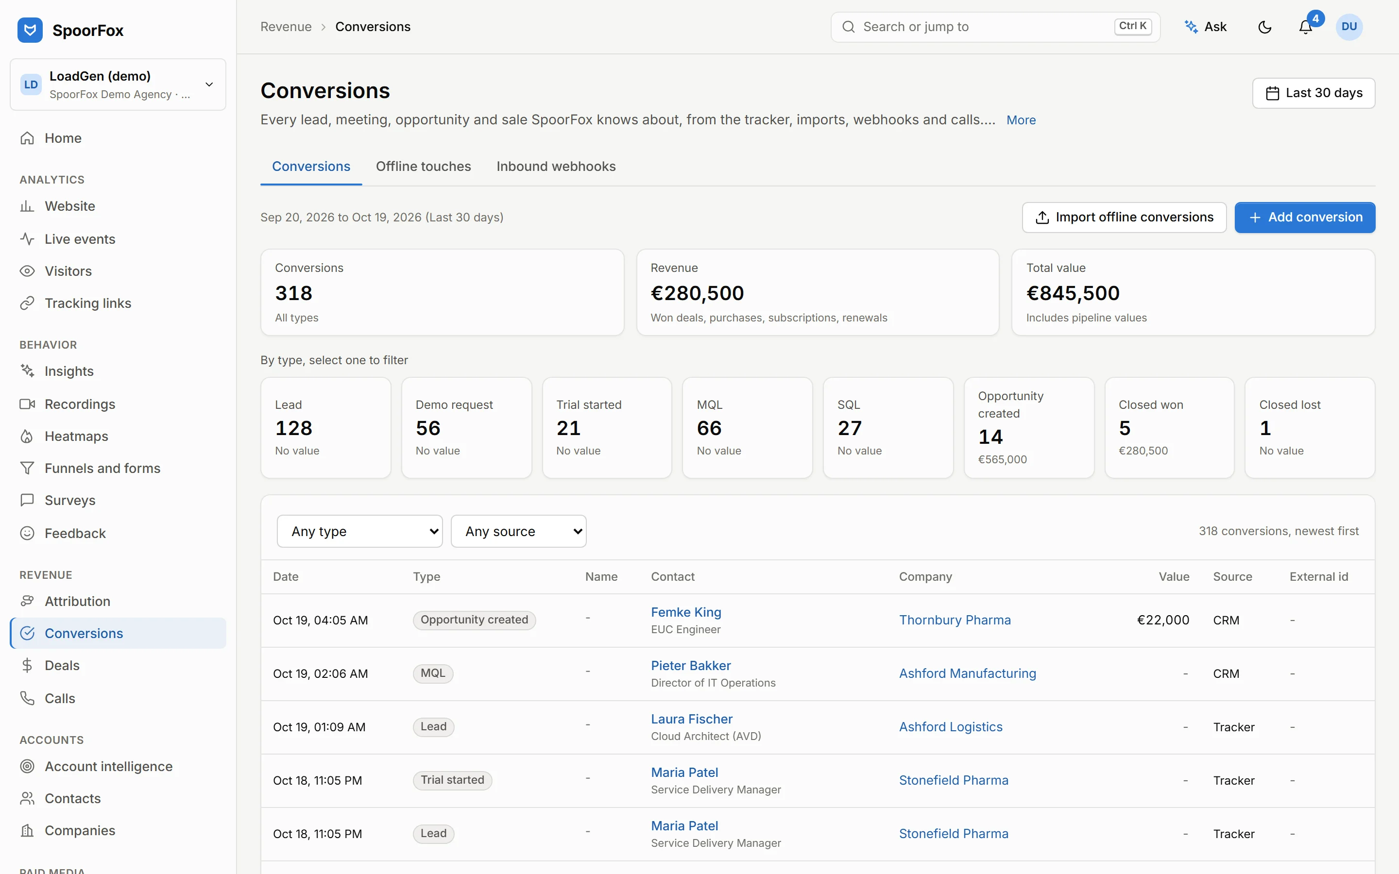1399x874 pixels.
Task: Click Import offline conversions
Action: coord(1124,218)
